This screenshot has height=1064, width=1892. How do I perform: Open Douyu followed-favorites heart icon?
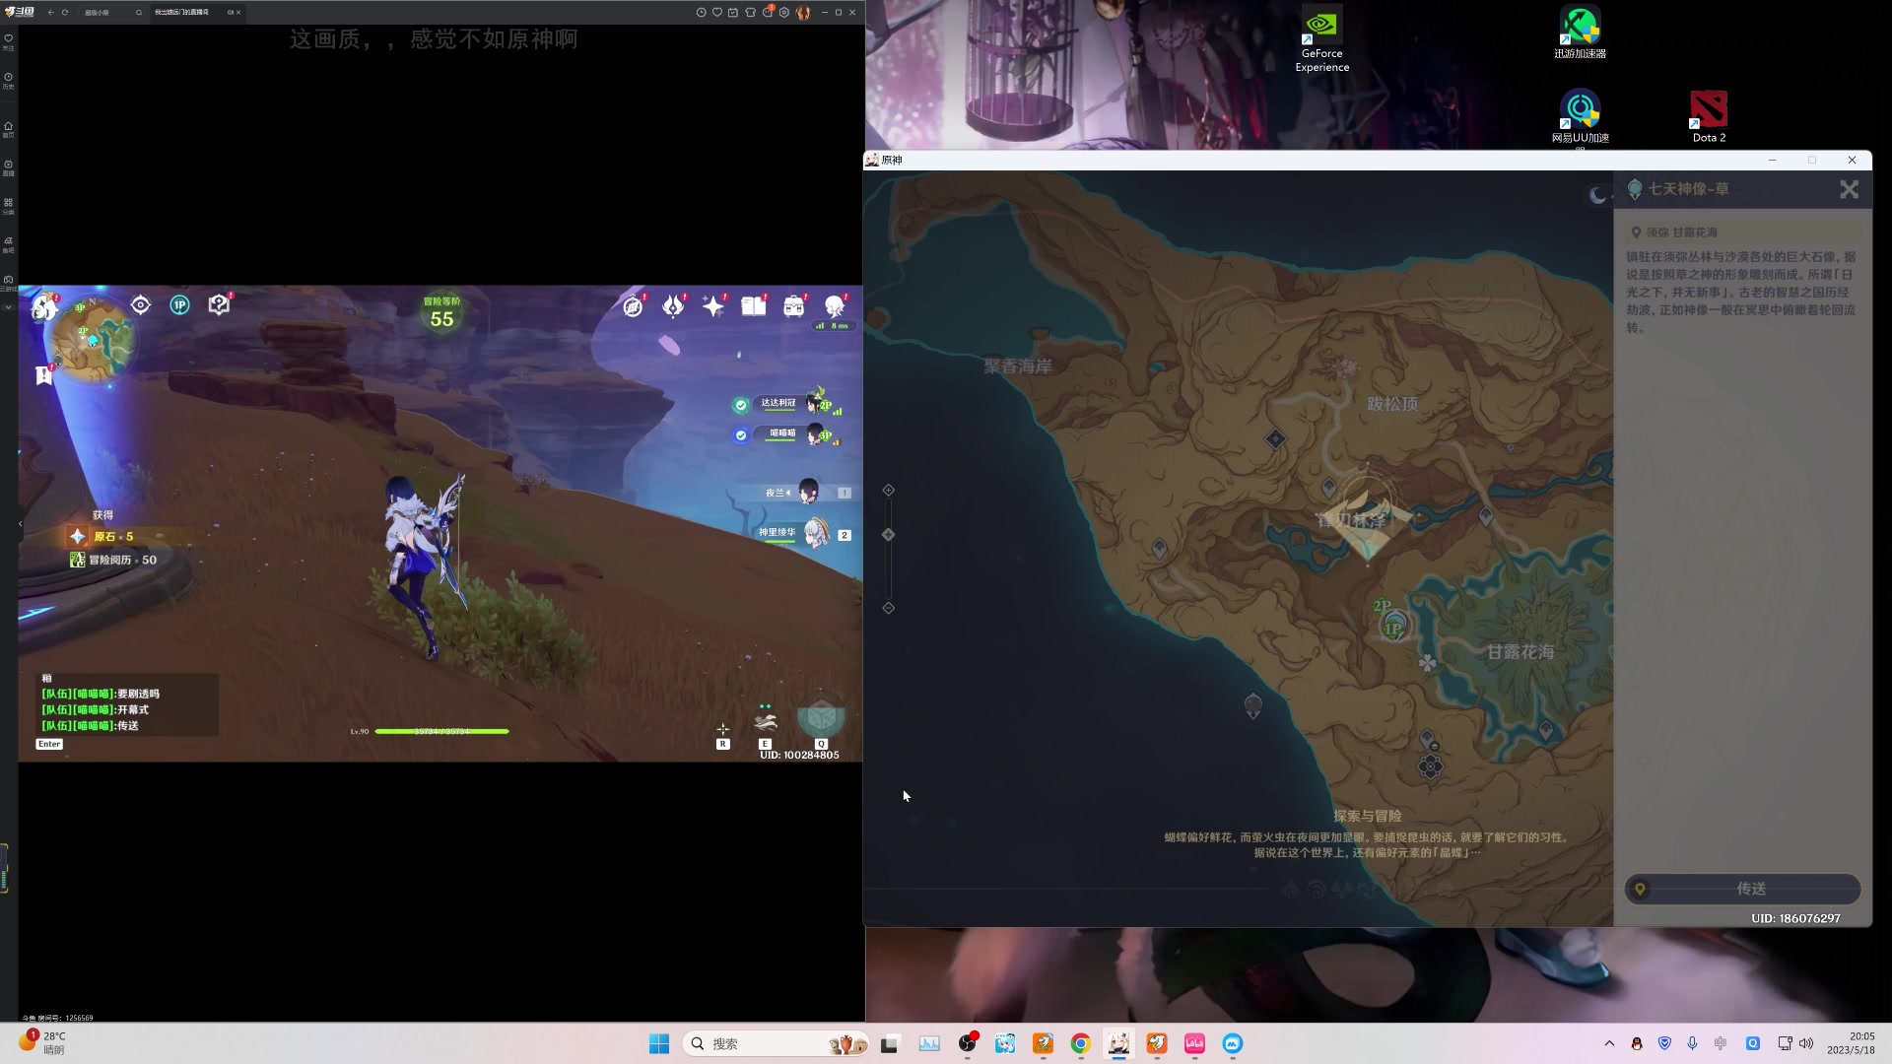pyautogui.click(x=717, y=12)
